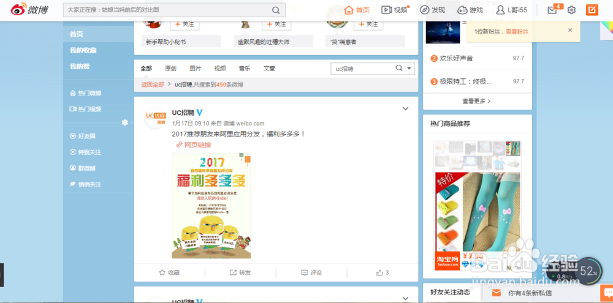This screenshot has width=613, height=303.
Task: Open 游戏 games in top navigation
Action: coord(470,10)
